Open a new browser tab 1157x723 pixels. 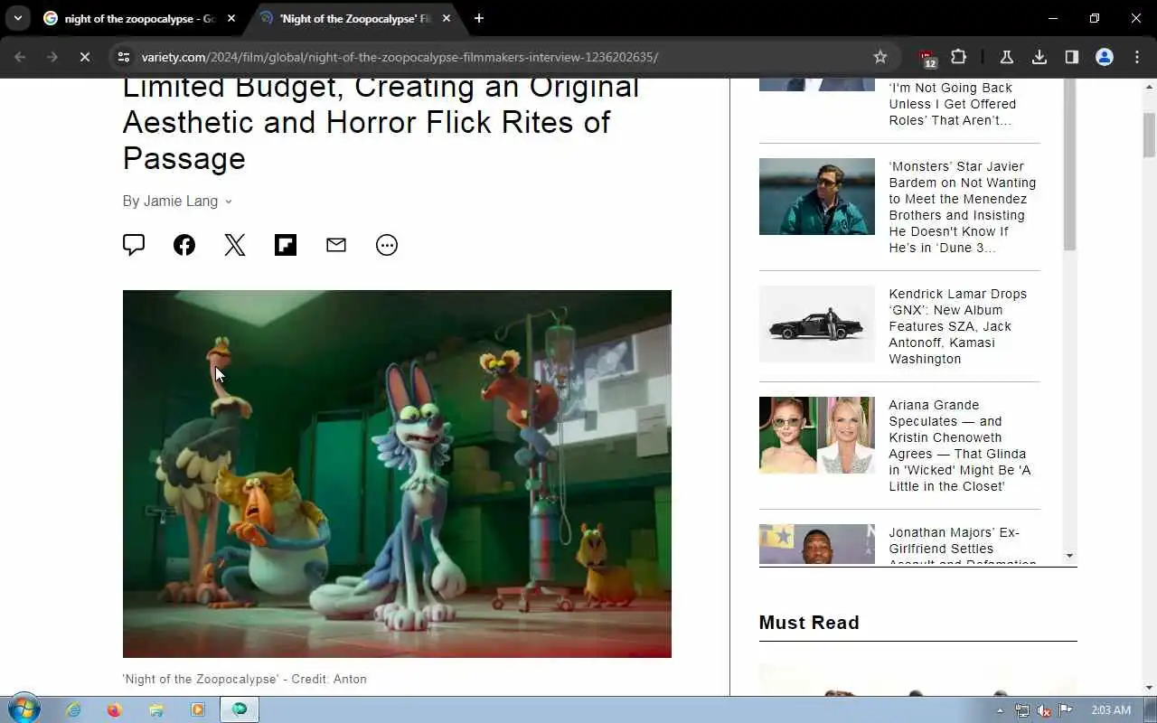tap(479, 18)
